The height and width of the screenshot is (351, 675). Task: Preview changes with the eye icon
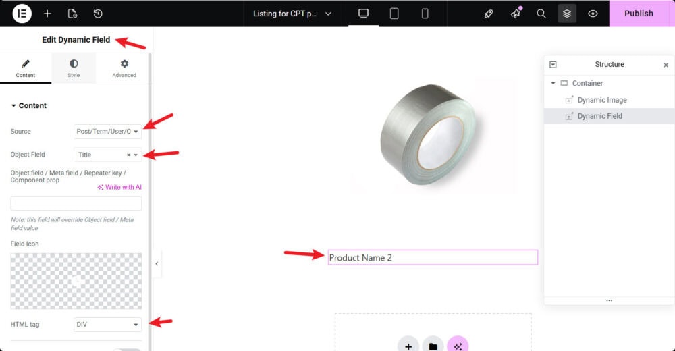593,13
